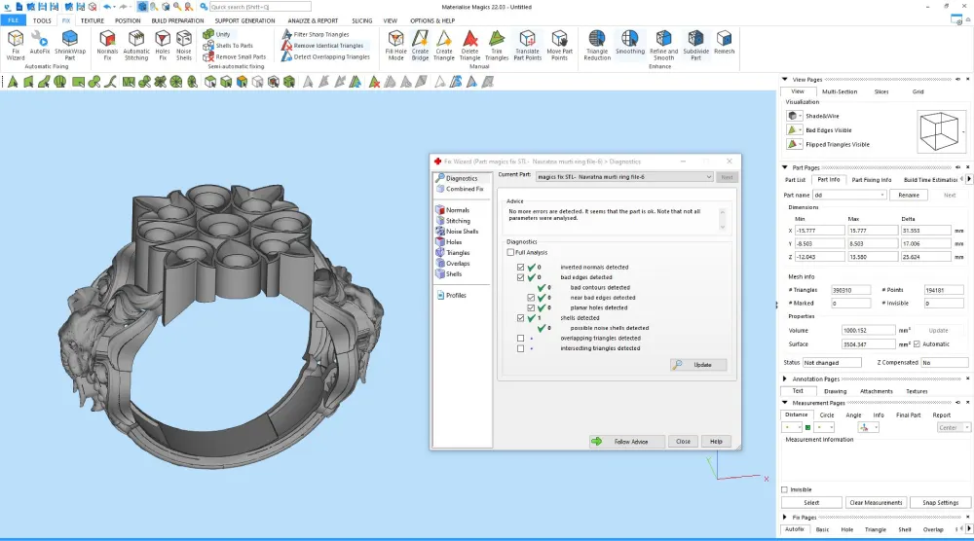
Task: Toggle bad edges detected checkbox
Action: pos(520,277)
